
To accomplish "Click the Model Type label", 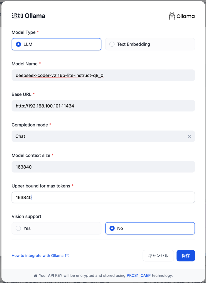I will coord(24,32).
